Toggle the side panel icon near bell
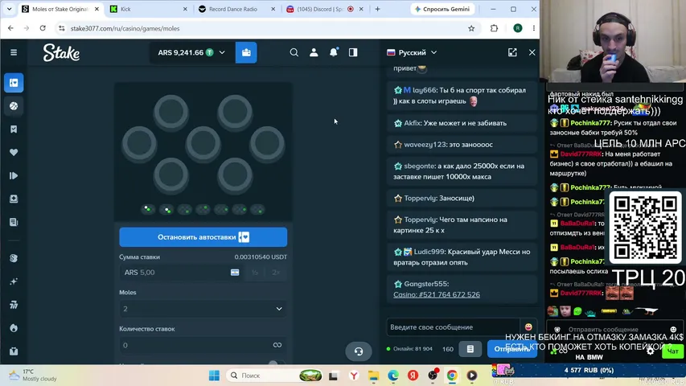This screenshot has width=686, height=386. 353,52
